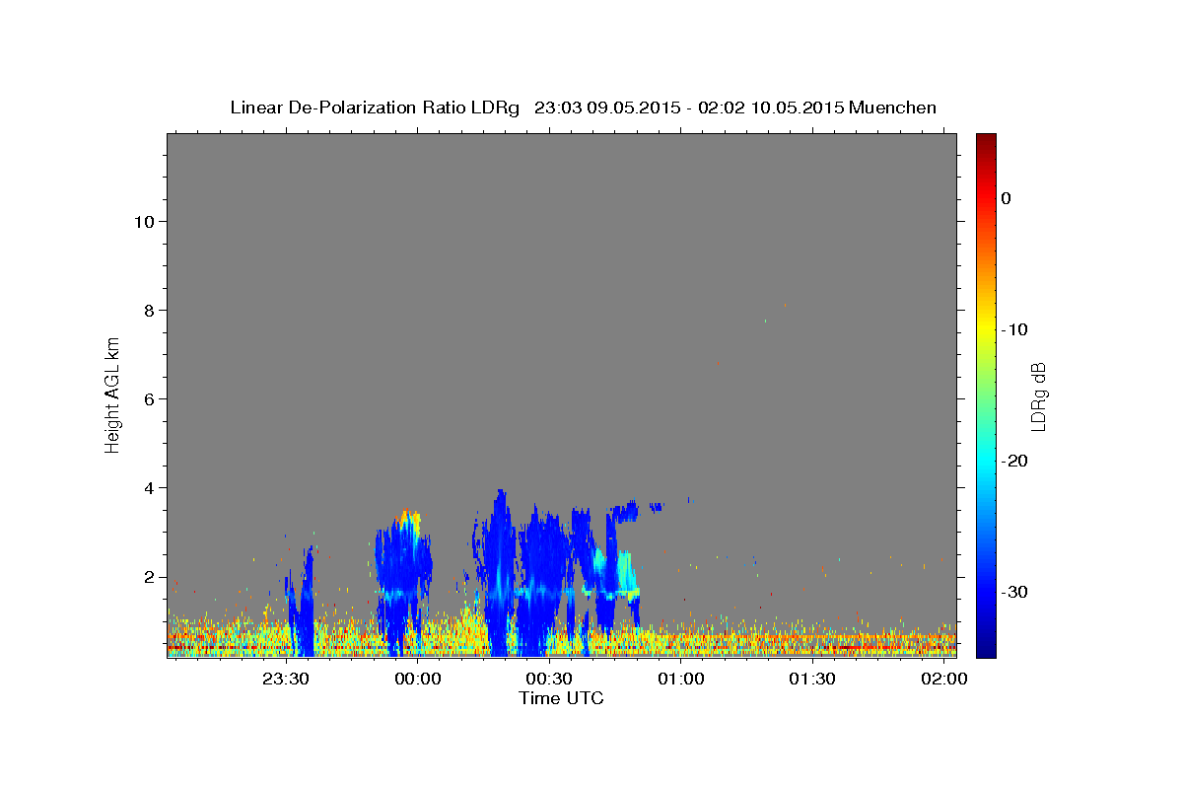This screenshot has width=1183, height=789.
Task: Click the colorbar value label -30
Action: [x=1012, y=592]
